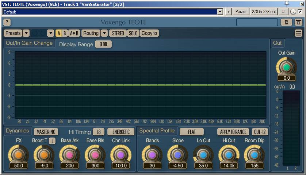Click the Slope value field -4.50
This screenshot has width=306, height=175.
tap(178, 166)
